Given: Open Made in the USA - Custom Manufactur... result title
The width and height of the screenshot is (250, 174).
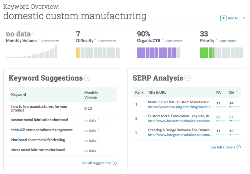Looking at the screenshot, I should [x=179, y=102].
